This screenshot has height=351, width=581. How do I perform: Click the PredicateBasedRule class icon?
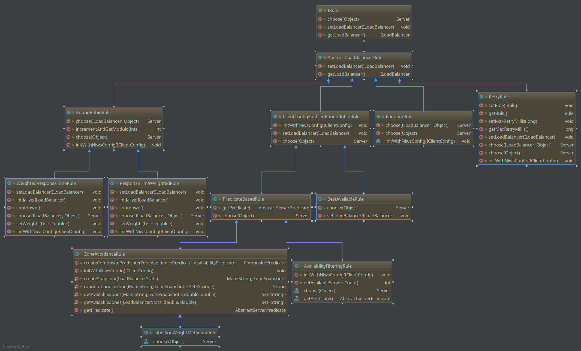coord(215,199)
